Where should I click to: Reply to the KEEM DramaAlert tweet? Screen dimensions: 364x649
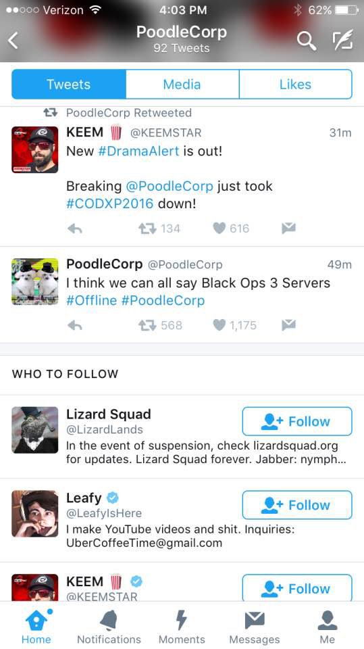[x=74, y=229]
